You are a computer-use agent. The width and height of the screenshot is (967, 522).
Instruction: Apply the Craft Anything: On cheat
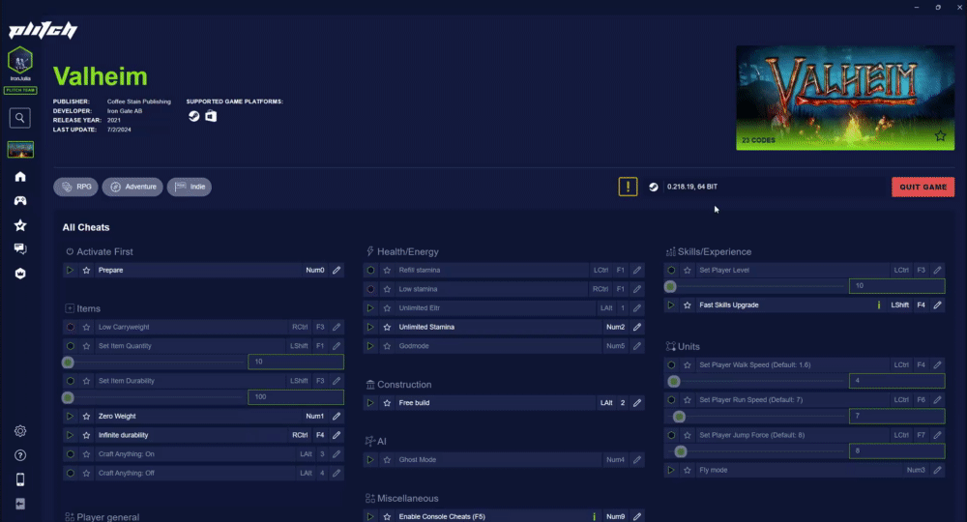(x=71, y=454)
